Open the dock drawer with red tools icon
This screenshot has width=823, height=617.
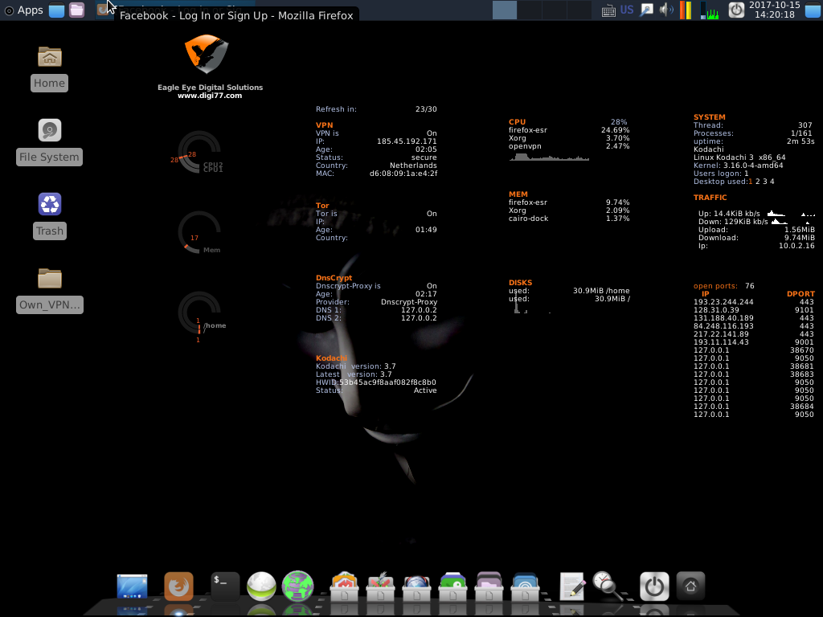[380, 586]
